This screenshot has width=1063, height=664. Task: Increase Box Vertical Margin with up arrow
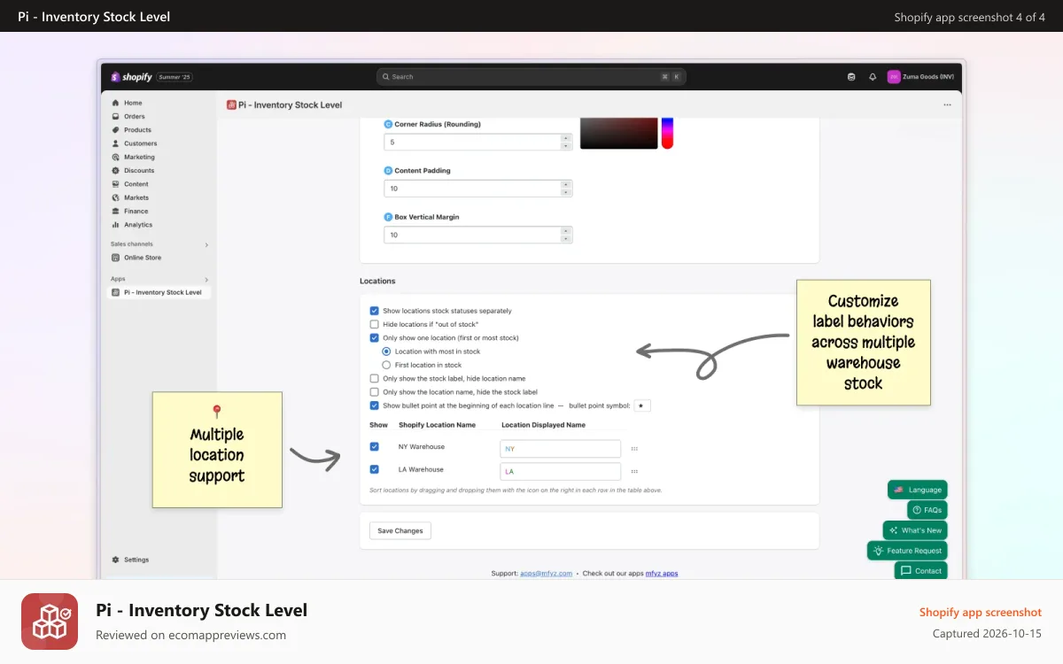(x=566, y=231)
